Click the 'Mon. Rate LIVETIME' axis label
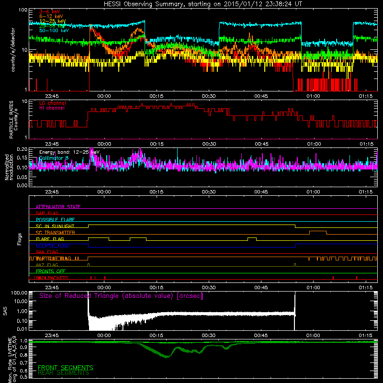The height and width of the screenshot is (383, 383). pyautogui.click(x=10, y=360)
